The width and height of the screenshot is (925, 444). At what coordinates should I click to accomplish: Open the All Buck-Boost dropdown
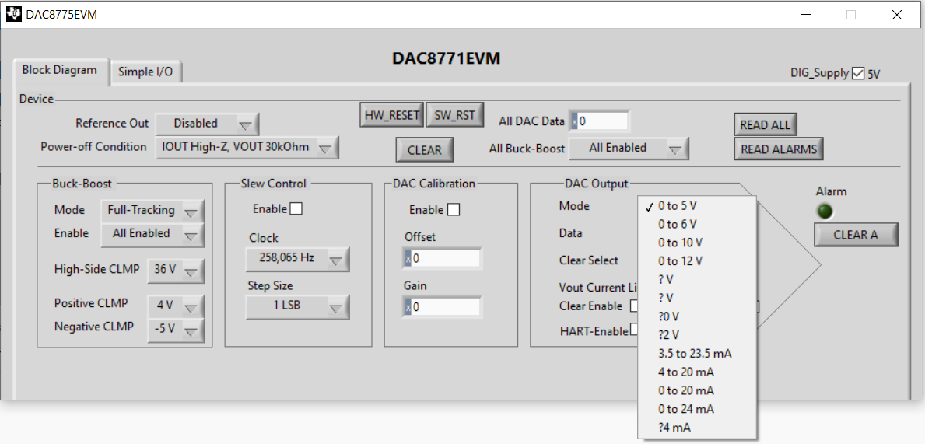(629, 148)
